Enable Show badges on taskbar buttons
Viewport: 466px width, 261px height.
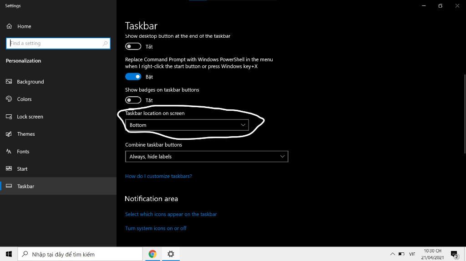(x=133, y=100)
